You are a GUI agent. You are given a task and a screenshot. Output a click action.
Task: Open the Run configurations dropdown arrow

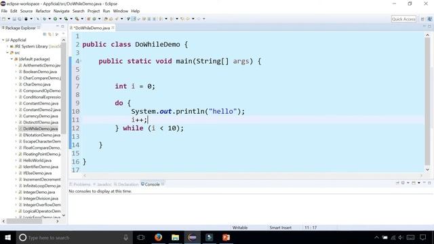pos(60,19)
